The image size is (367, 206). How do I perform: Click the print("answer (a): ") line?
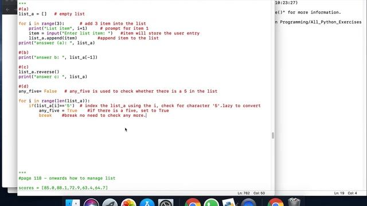[x=57, y=43]
